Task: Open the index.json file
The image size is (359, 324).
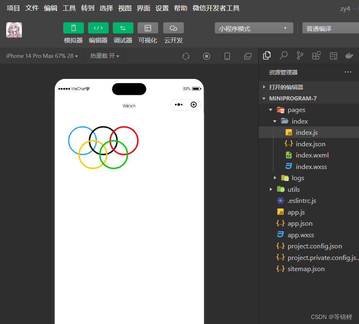Action: click(309, 144)
